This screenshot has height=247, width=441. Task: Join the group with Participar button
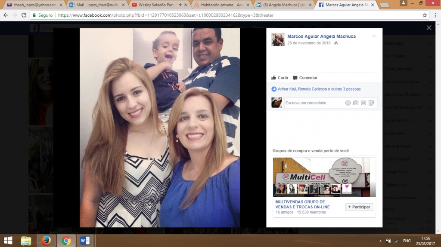tap(359, 207)
